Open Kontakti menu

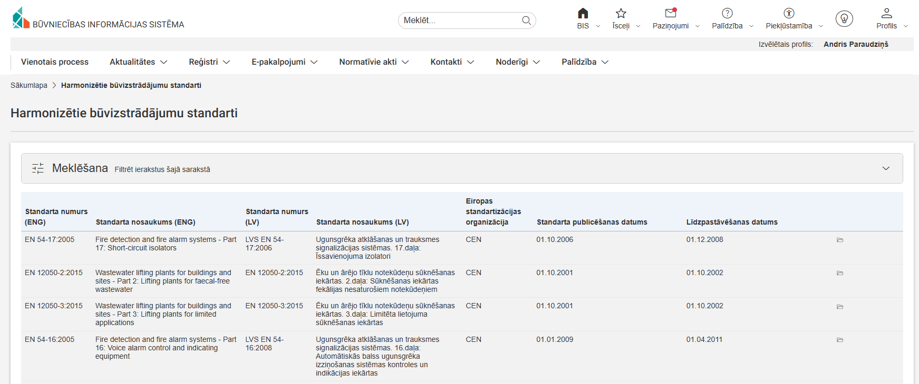[452, 62]
